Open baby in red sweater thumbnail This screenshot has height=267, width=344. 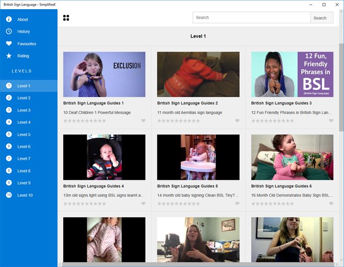[198, 74]
